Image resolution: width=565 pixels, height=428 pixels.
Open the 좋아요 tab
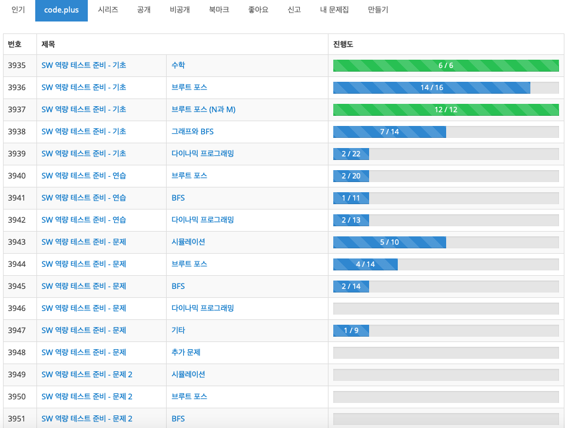pyautogui.click(x=258, y=10)
